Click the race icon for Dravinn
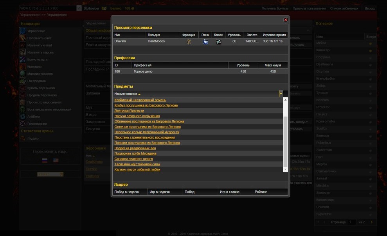 205,41
